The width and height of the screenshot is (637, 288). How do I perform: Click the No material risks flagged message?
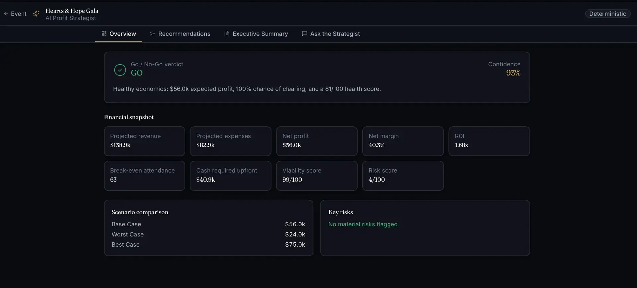point(364,224)
